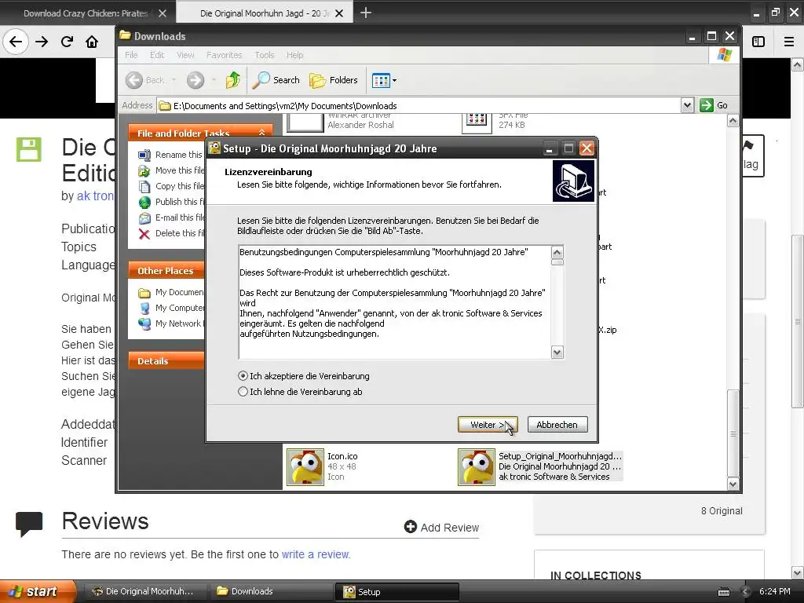Viewport: 804px width, 603px height.
Task: Open Favorites menu in Downloads window
Action: (224, 55)
